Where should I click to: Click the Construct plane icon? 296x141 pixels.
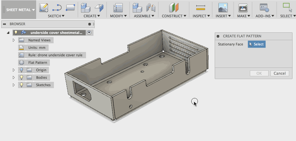click(x=174, y=7)
